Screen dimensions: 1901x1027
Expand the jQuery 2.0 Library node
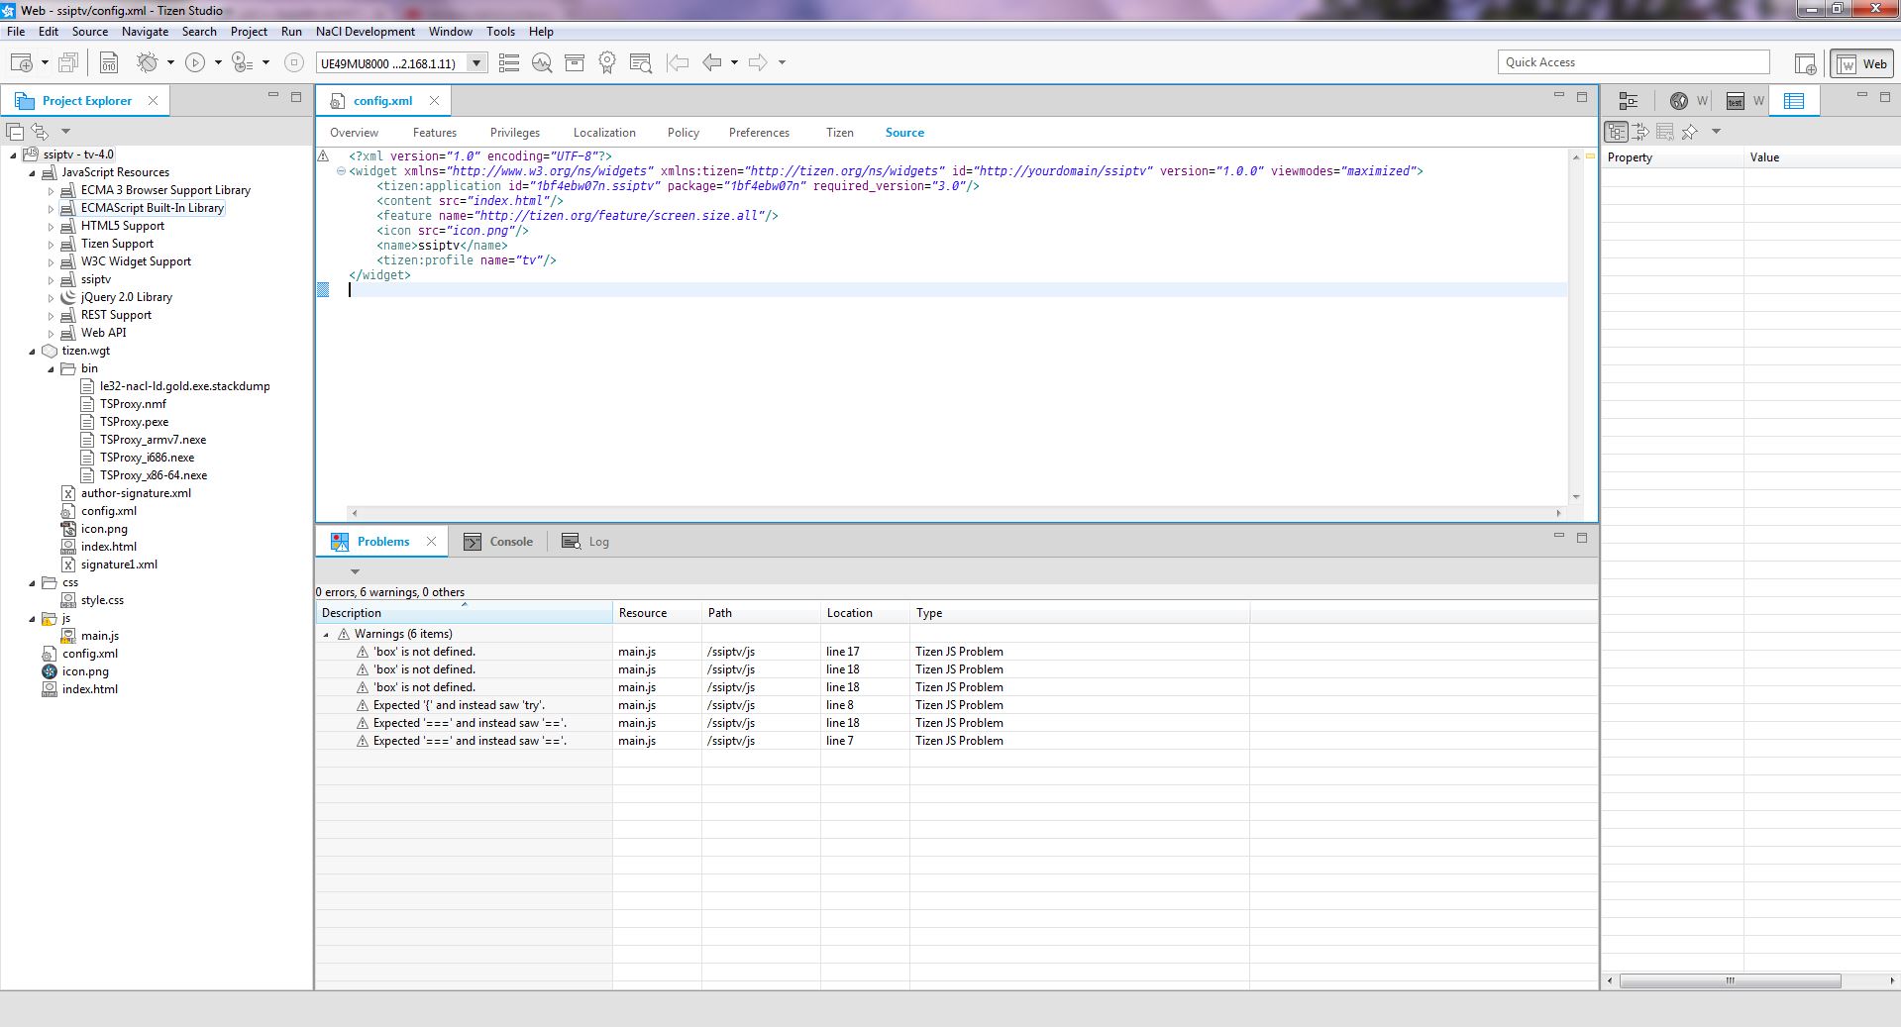[x=51, y=297]
